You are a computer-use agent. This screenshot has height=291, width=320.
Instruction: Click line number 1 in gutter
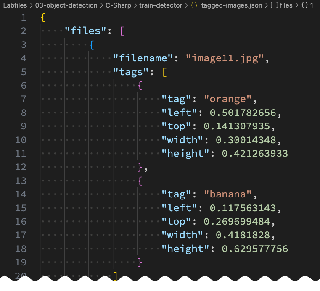pos(24,18)
